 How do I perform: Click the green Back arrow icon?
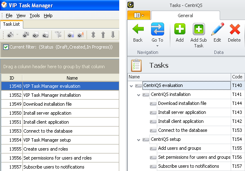(138, 29)
